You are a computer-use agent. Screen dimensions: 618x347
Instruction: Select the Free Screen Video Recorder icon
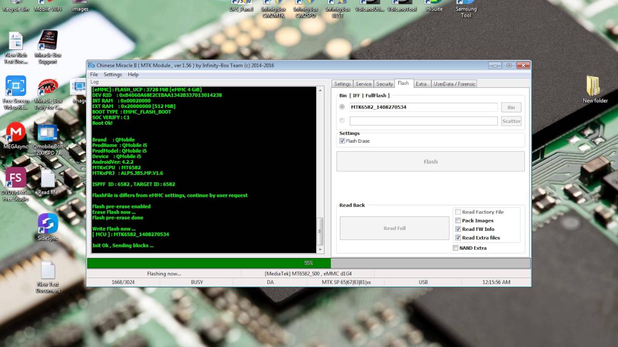tap(16, 93)
